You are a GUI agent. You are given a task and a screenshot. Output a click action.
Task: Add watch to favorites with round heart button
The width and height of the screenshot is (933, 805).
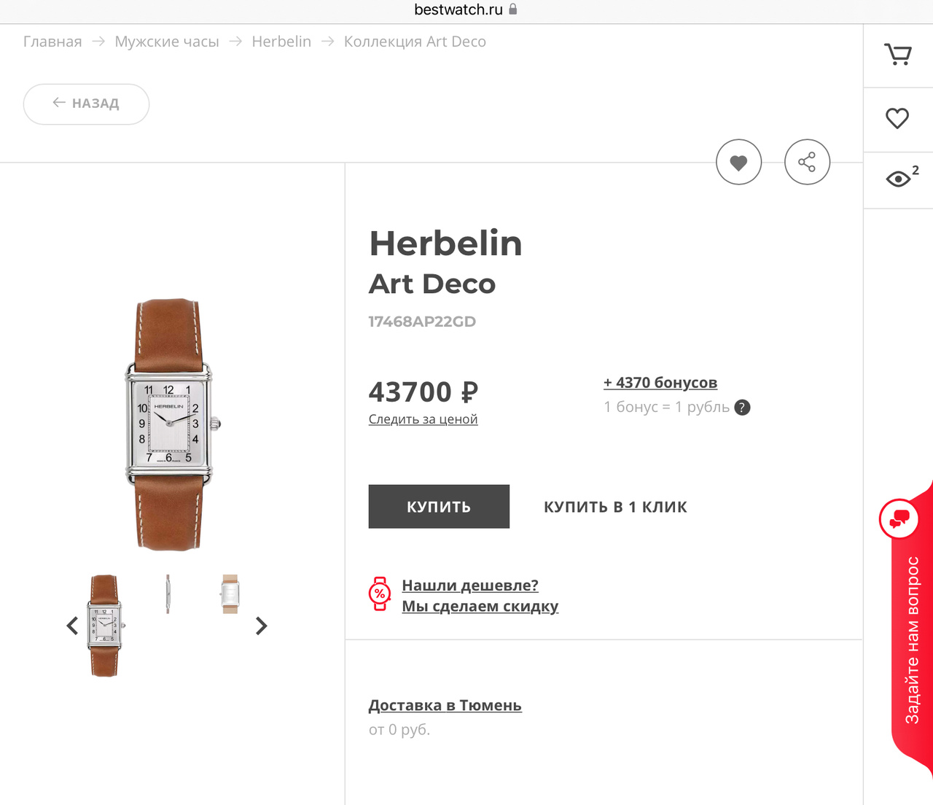(738, 162)
